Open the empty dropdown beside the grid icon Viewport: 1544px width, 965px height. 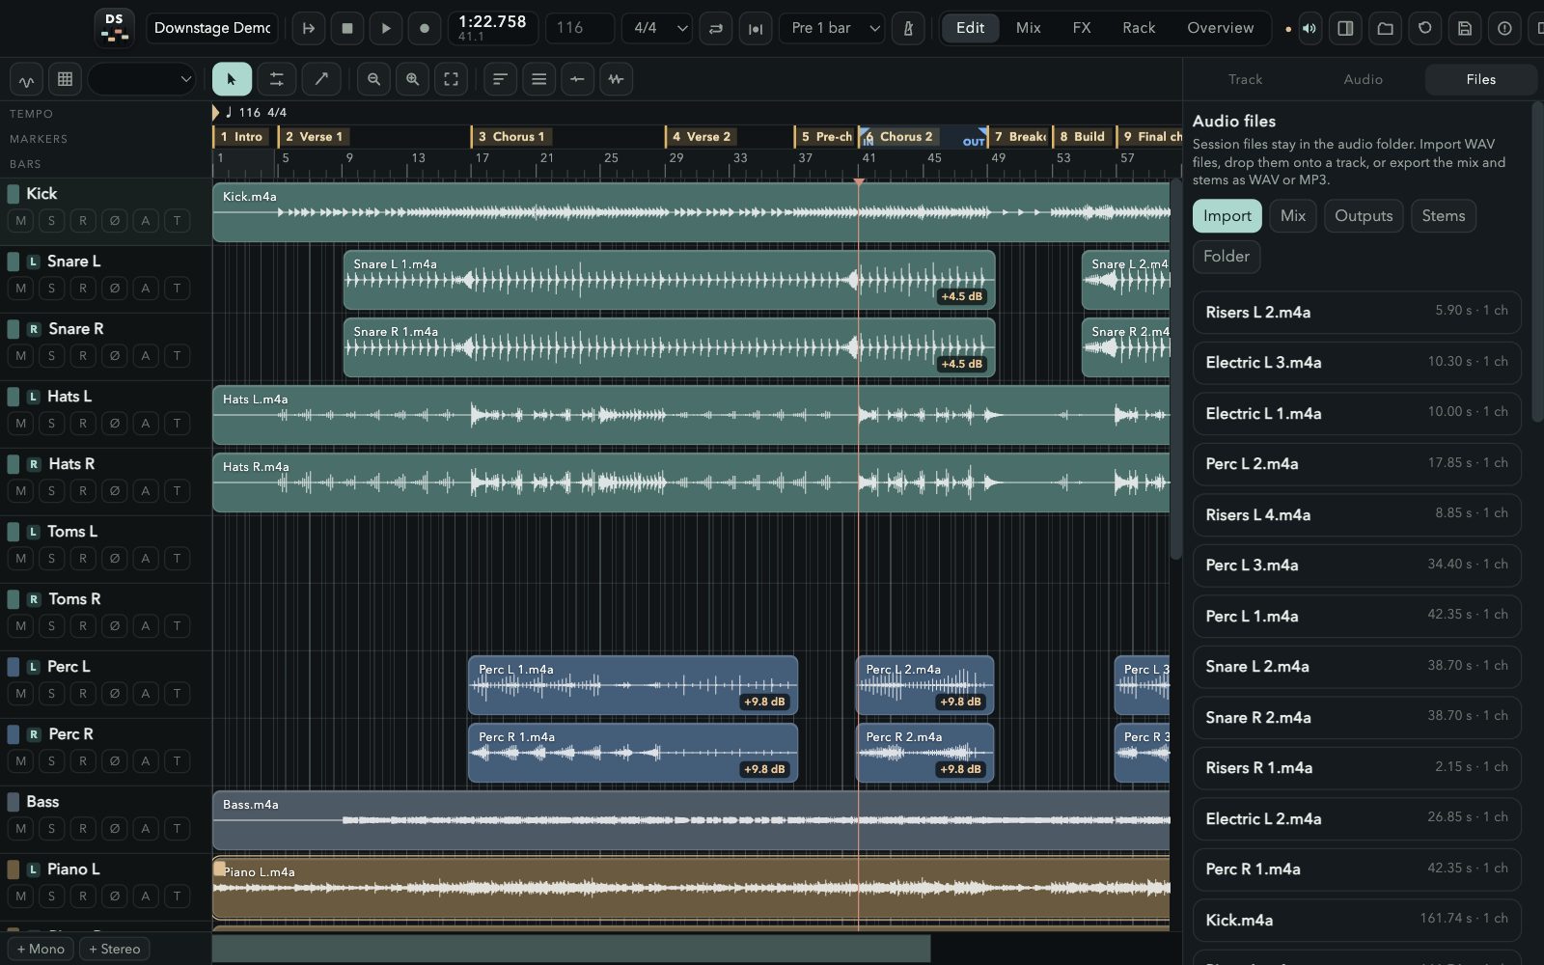142,79
